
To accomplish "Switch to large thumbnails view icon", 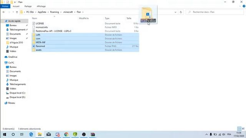I will [243, 129].
